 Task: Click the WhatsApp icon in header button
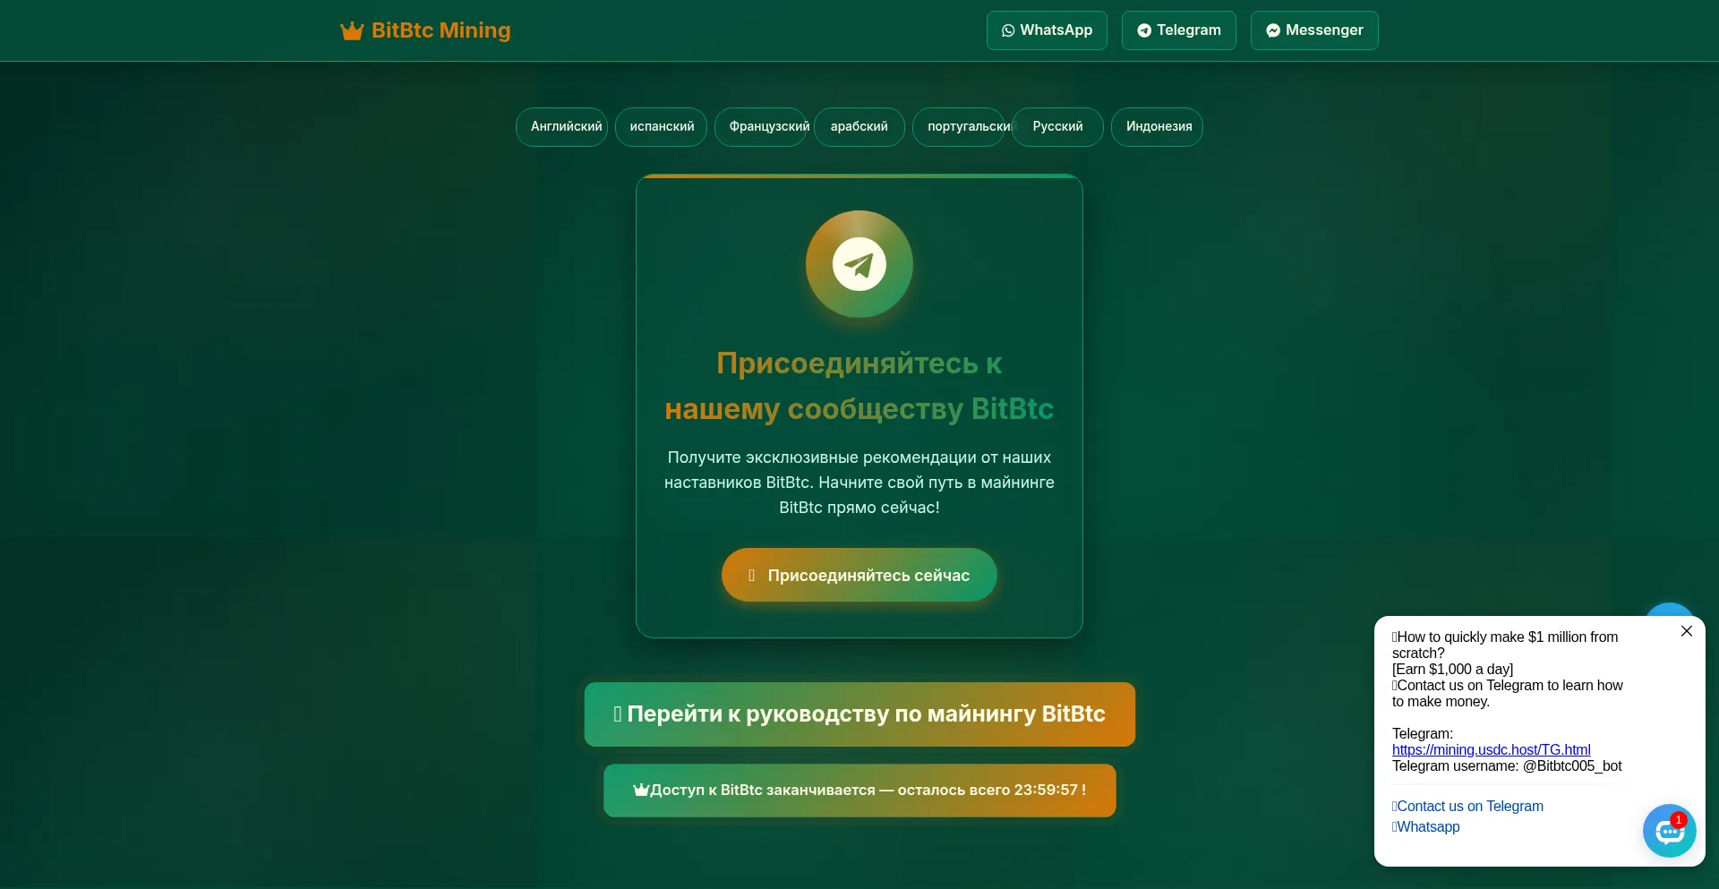[1008, 30]
